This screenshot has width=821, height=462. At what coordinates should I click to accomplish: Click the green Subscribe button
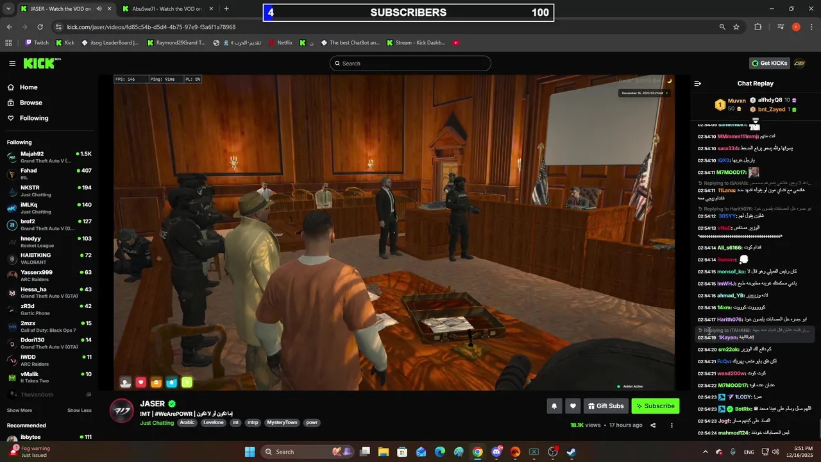click(655, 406)
